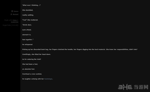Click the italic line 'Smile dear,'
The width and height of the screenshot is (150, 92).
27,25
